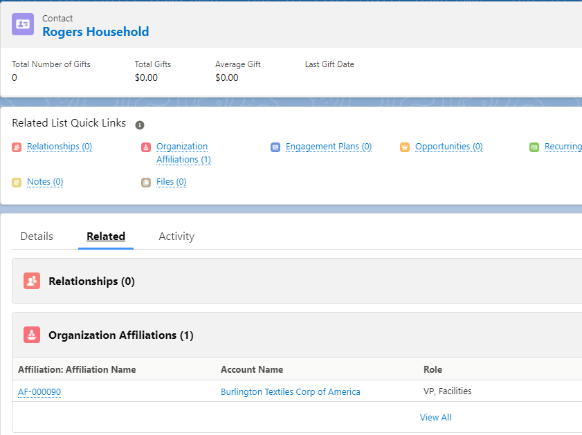
Task: Click the Role column header
Action: click(433, 369)
